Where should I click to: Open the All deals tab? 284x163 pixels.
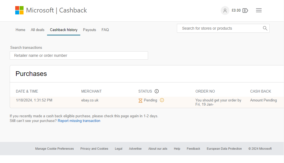tap(38, 30)
